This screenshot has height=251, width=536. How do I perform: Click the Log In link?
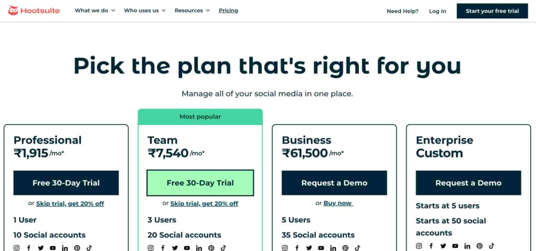click(x=438, y=11)
